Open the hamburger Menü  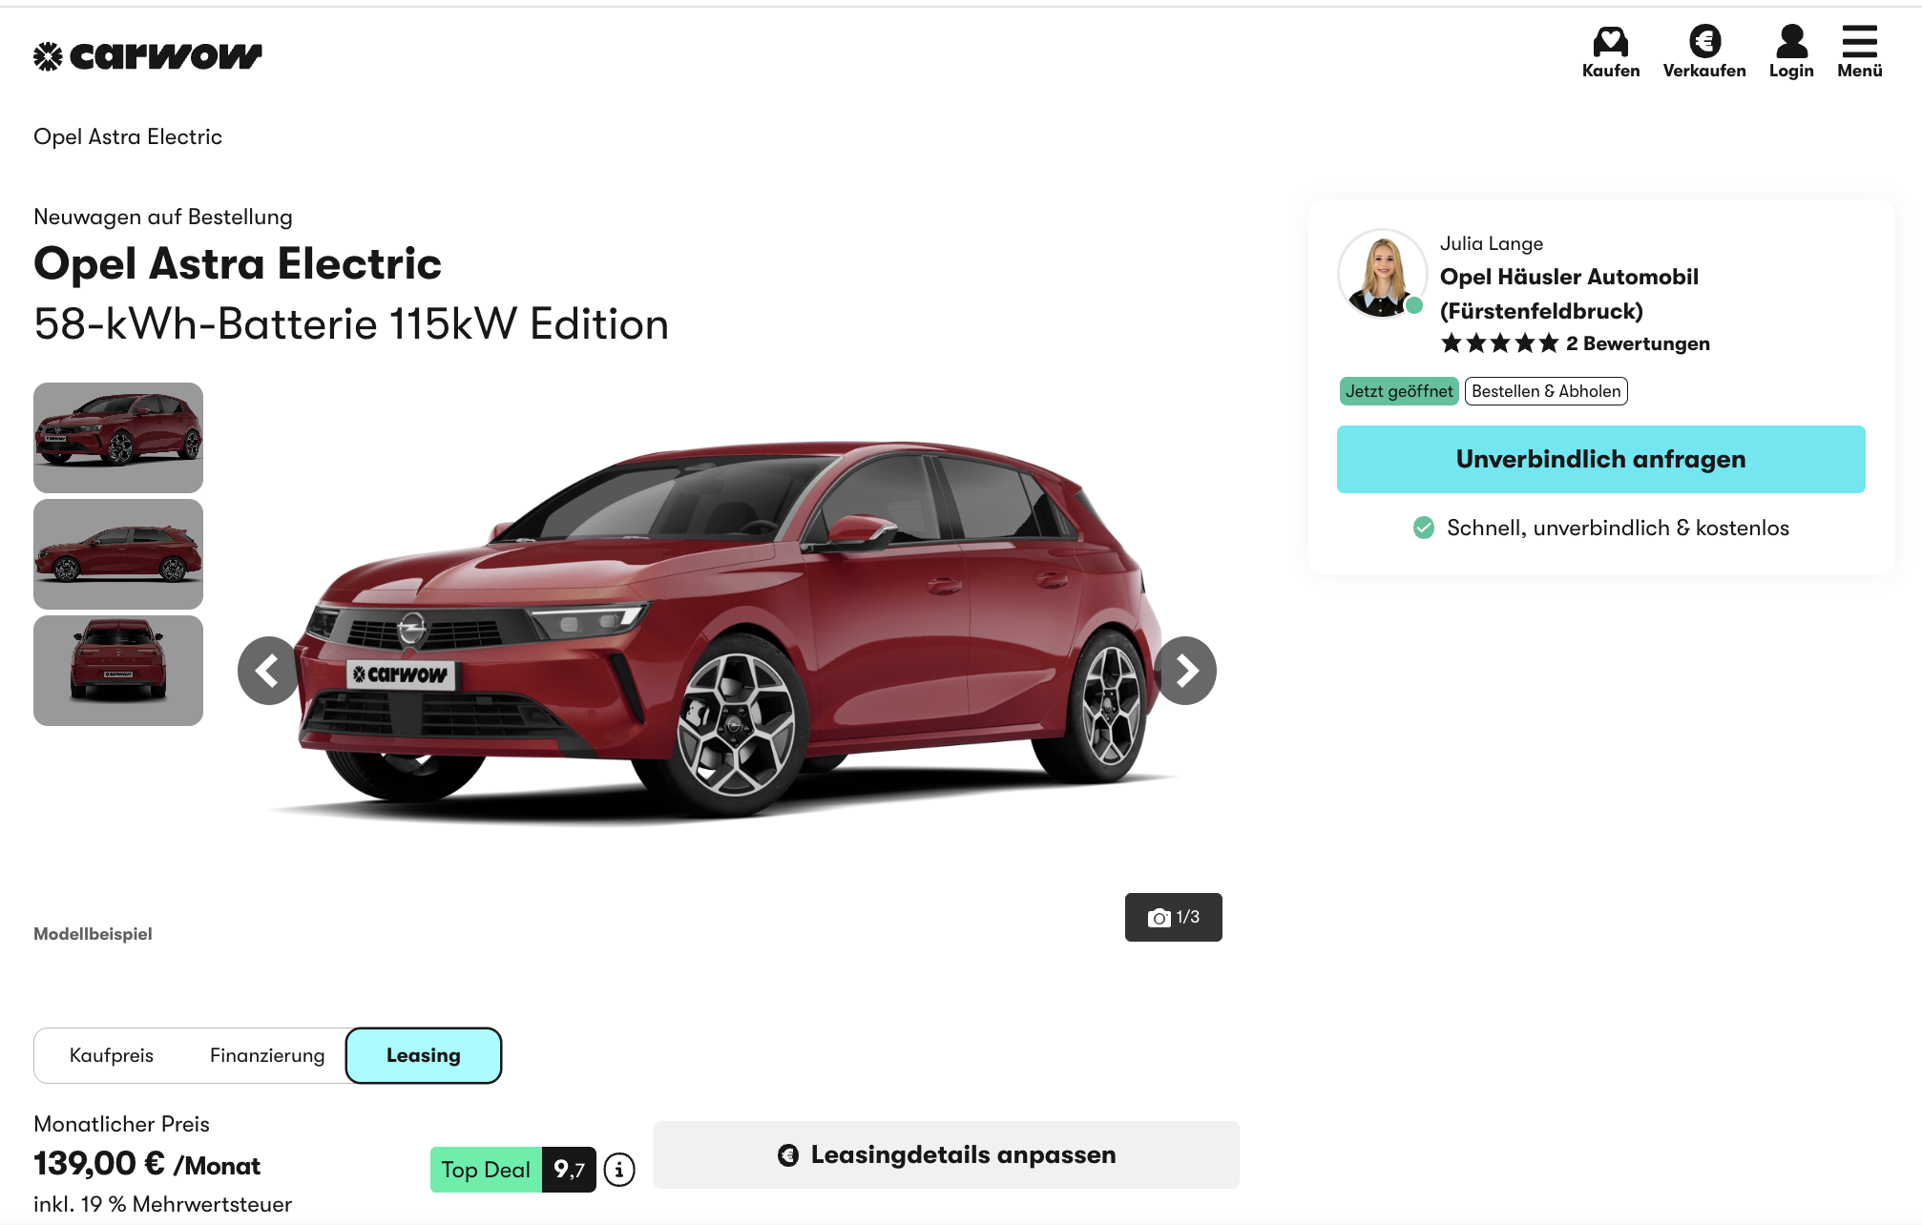click(x=1859, y=52)
